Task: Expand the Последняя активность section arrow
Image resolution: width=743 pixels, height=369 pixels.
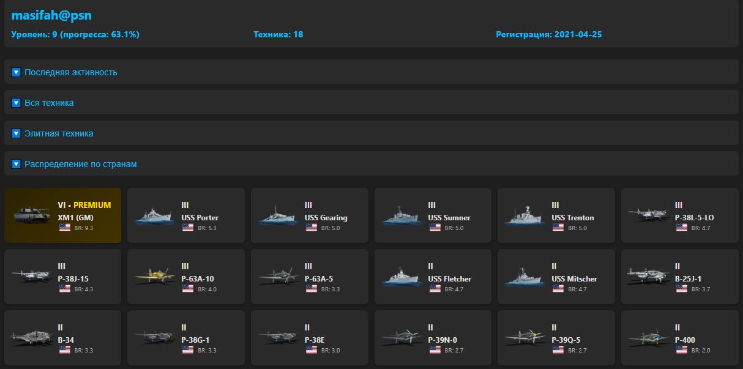Action: [17, 72]
